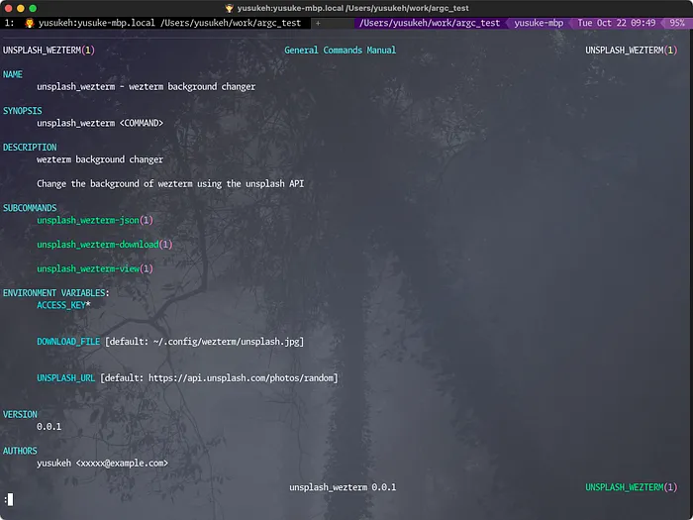The width and height of the screenshot is (693, 520).
Task: Click name line wezterm background changer
Action: pyautogui.click(x=147, y=87)
